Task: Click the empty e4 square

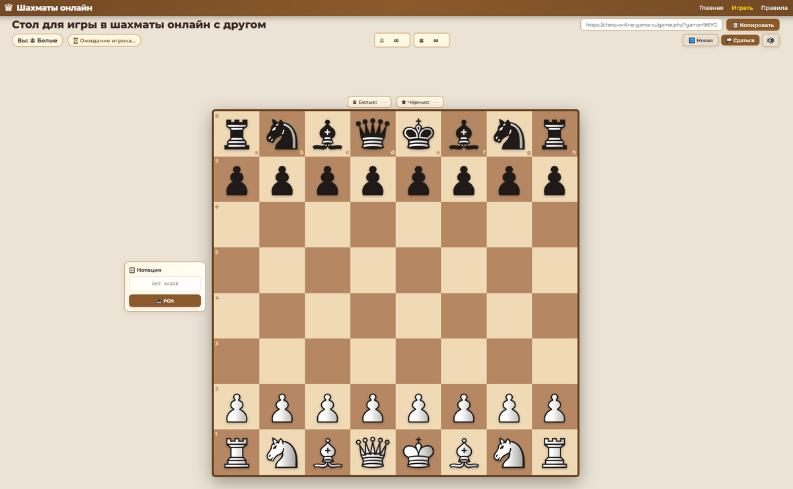Action: (x=419, y=316)
